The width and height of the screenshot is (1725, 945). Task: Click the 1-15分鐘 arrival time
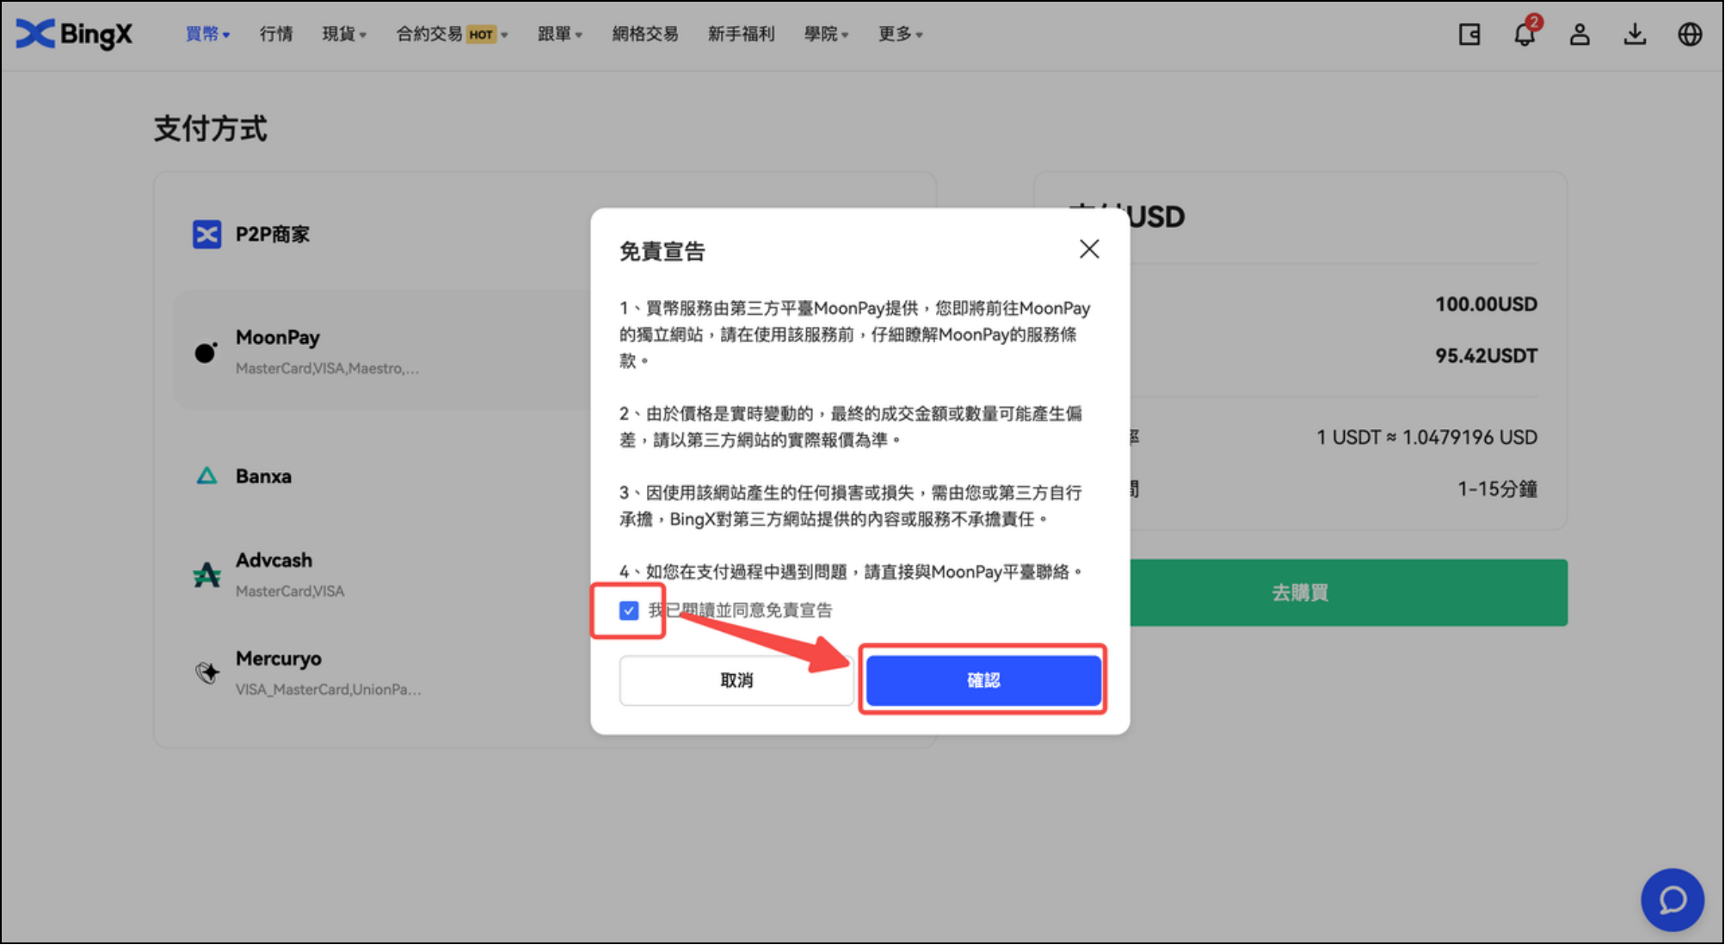coord(1497,489)
